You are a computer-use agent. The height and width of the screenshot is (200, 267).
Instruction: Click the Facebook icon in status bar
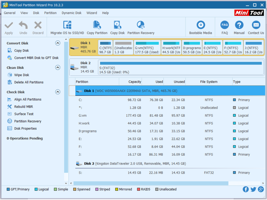pos(245,189)
